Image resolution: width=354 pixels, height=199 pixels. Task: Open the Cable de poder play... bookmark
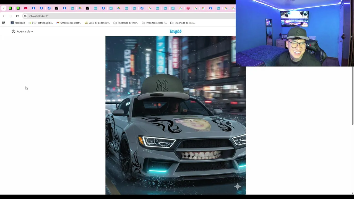pyautogui.click(x=97, y=23)
